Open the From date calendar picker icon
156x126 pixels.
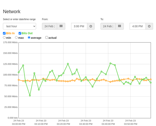61,26
